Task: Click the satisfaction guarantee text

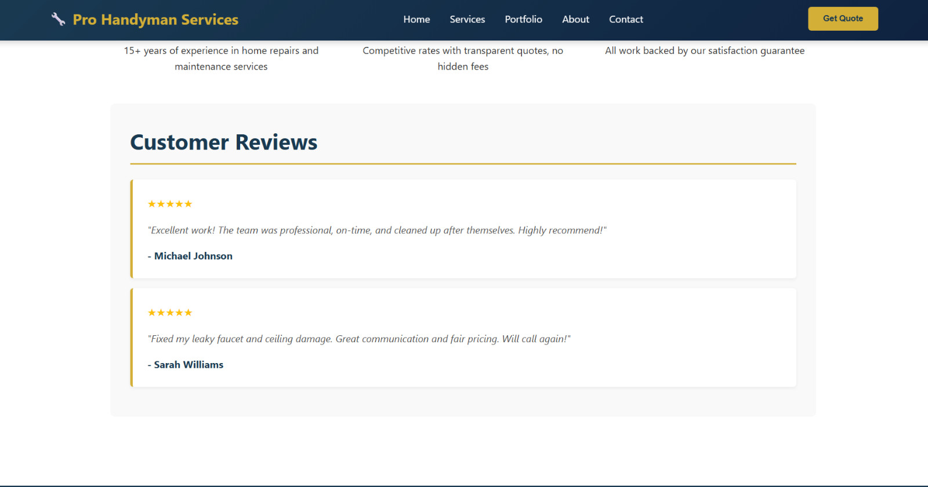Action: pyautogui.click(x=705, y=51)
